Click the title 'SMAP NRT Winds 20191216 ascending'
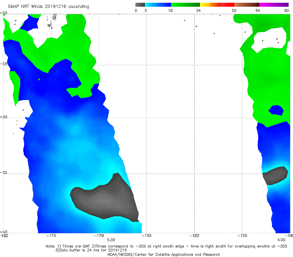The height and width of the screenshot is (257, 293). pyautogui.click(x=48, y=6)
